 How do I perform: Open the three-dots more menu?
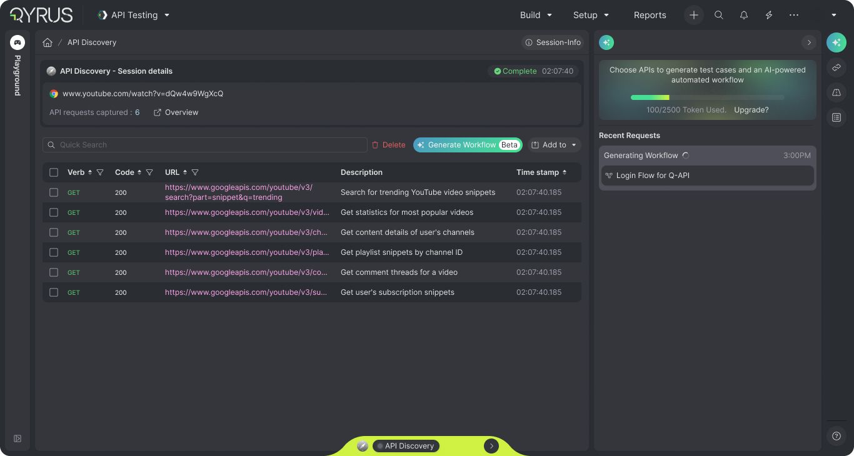click(794, 15)
